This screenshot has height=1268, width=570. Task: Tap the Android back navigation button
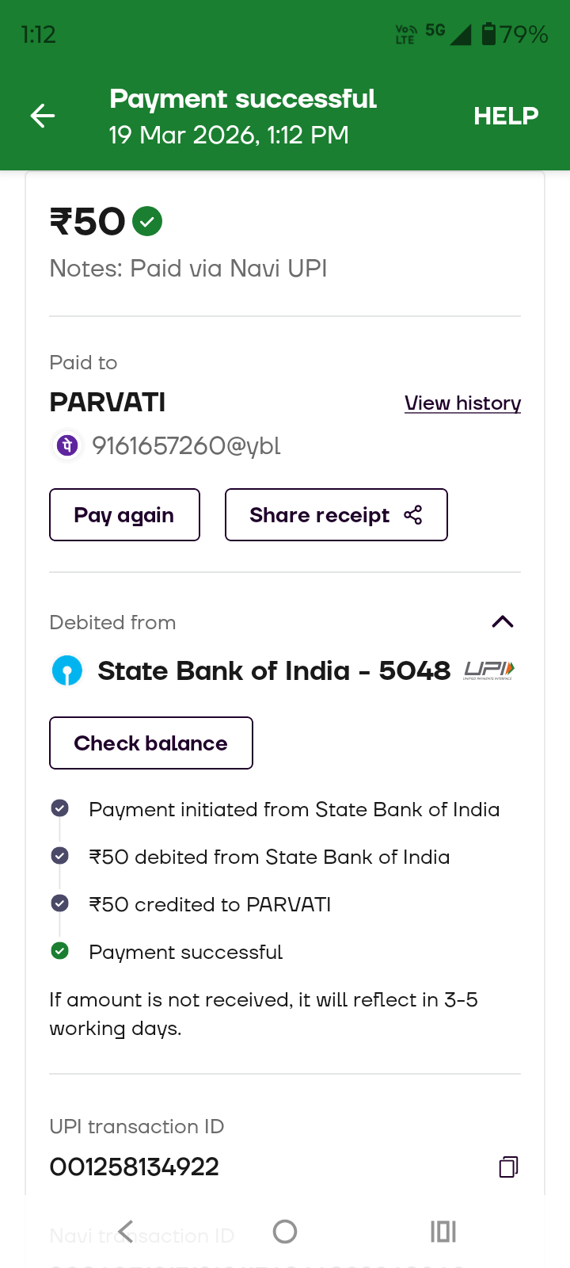point(126,1232)
